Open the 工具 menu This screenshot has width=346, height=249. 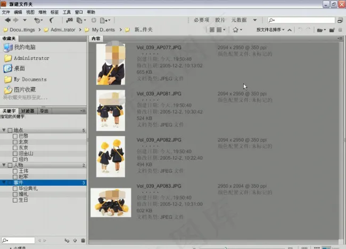66,12
